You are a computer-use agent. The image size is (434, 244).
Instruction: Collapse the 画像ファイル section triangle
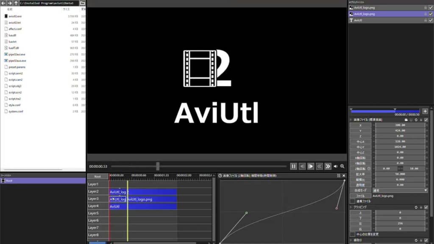pyautogui.click(x=351, y=120)
